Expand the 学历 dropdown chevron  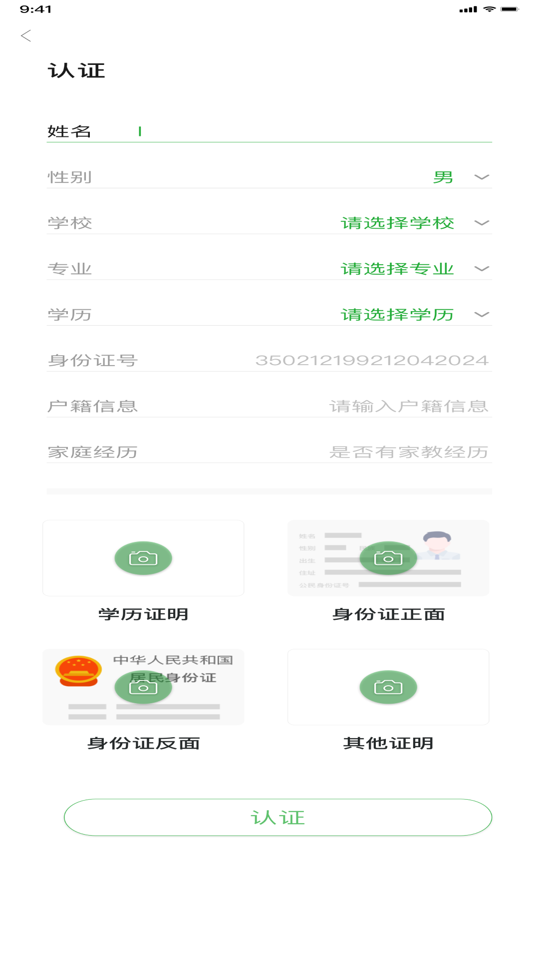tap(482, 315)
